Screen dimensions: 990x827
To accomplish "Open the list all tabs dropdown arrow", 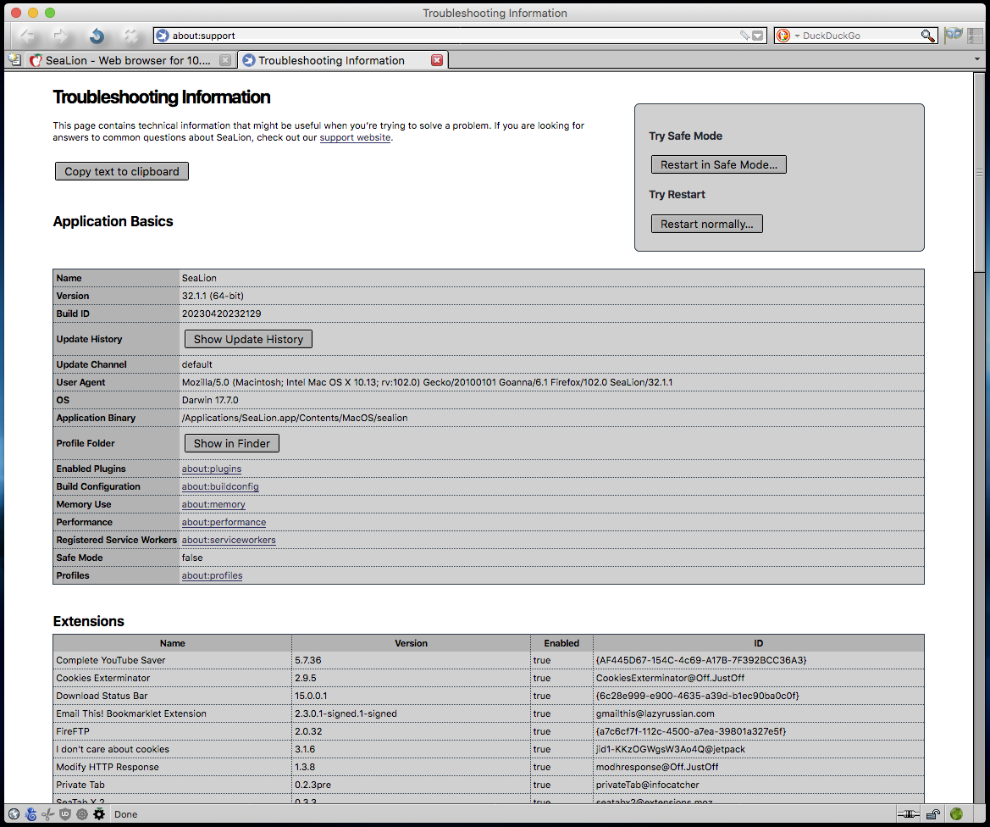I will pyautogui.click(x=977, y=59).
